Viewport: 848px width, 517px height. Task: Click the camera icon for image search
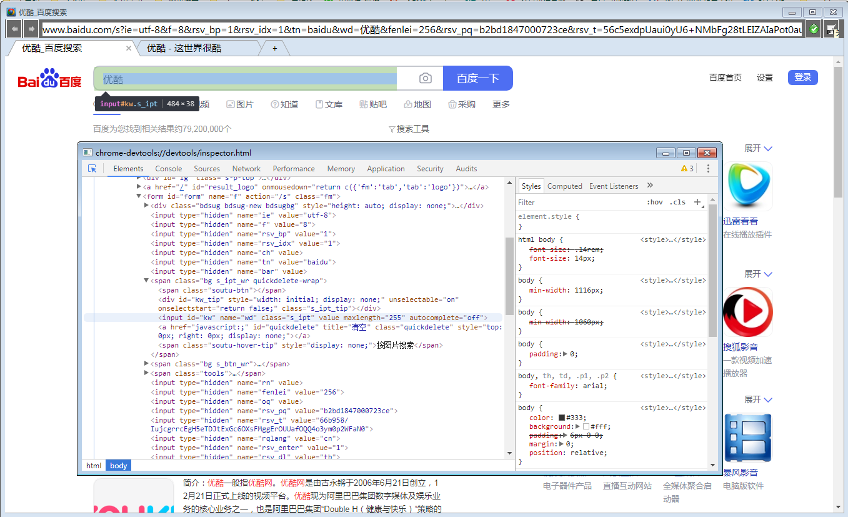tap(426, 78)
